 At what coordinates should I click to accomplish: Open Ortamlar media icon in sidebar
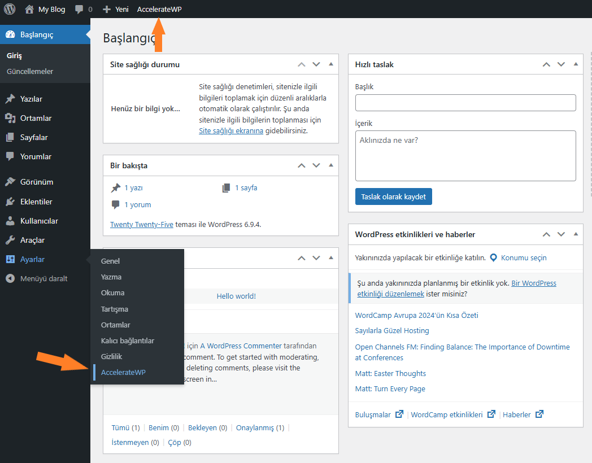click(x=10, y=118)
